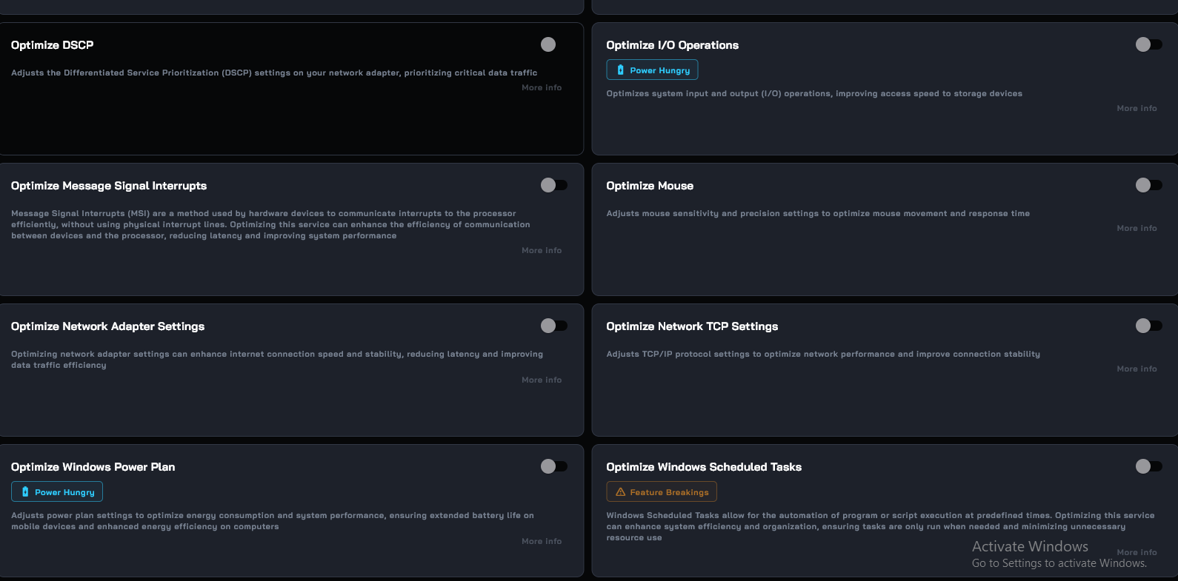Open More info for Network TCP Settings
This screenshot has height=581, width=1178.
click(x=1137, y=369)
